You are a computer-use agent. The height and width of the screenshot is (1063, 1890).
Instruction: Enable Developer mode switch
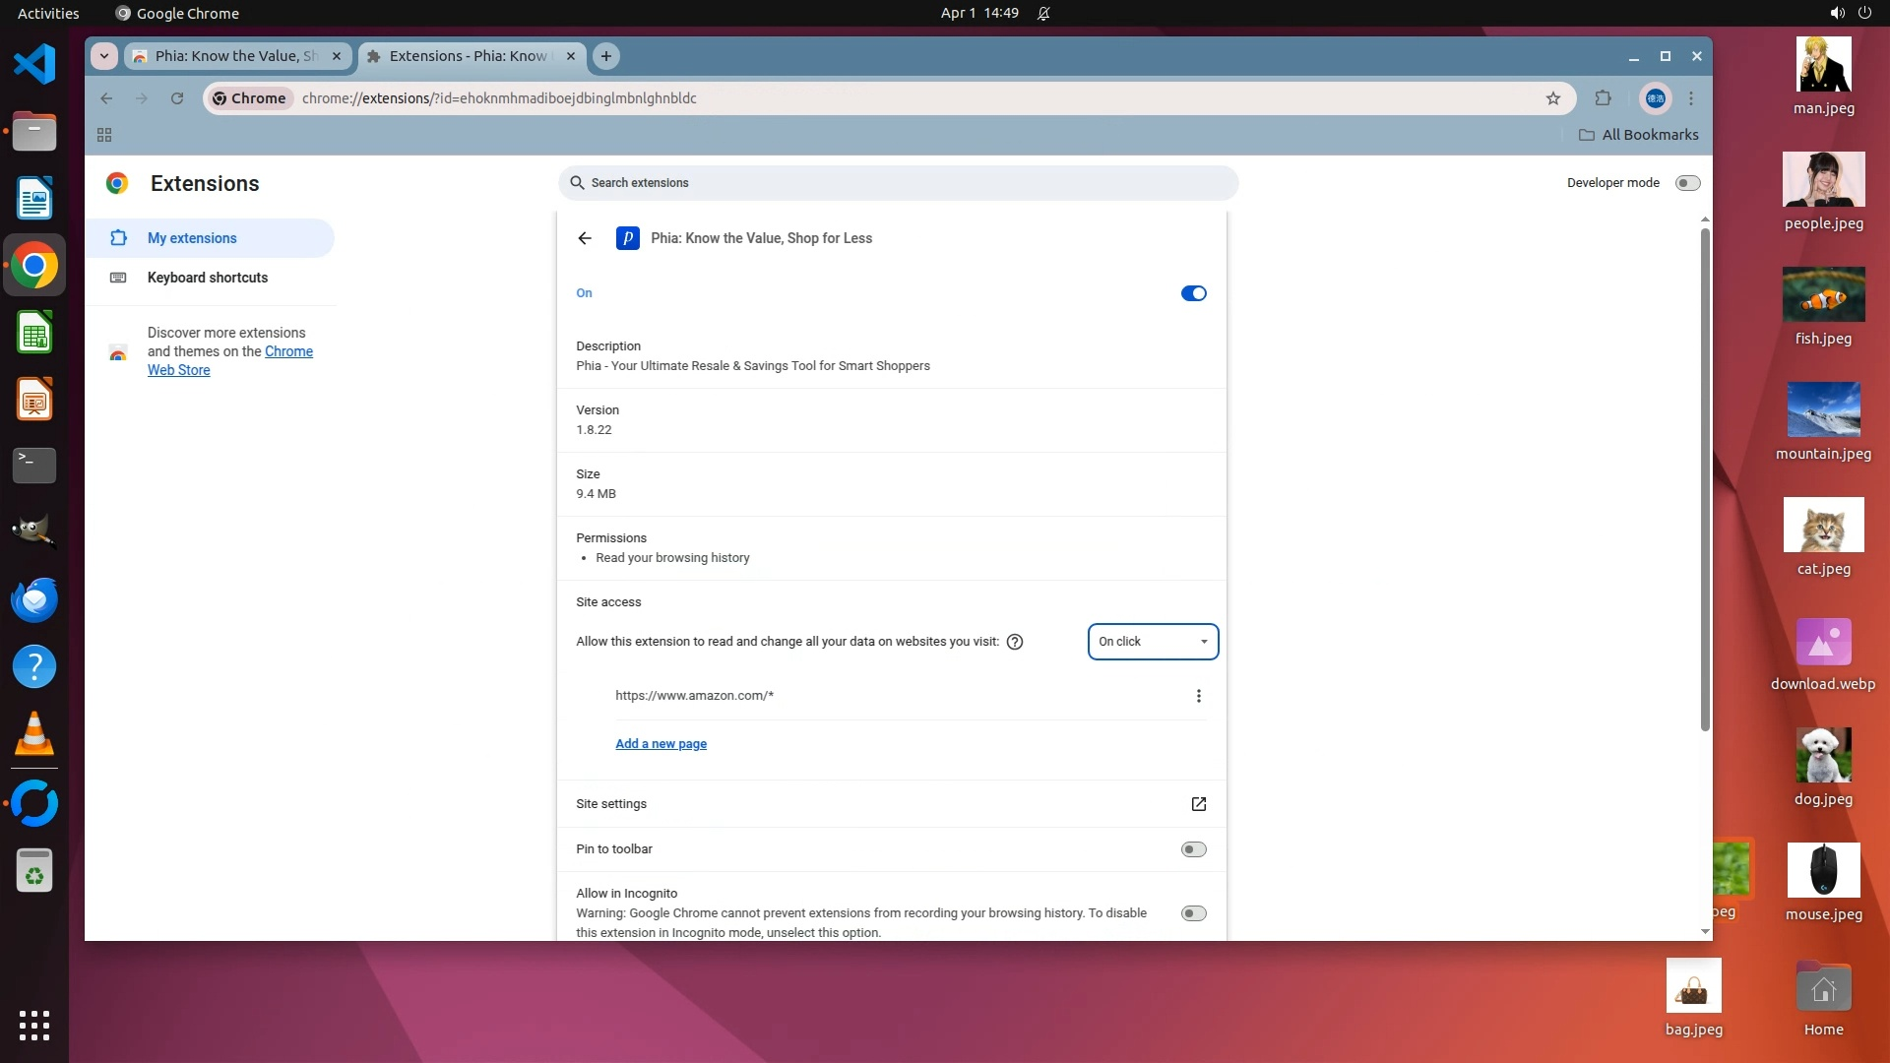tap(1687, 183)
